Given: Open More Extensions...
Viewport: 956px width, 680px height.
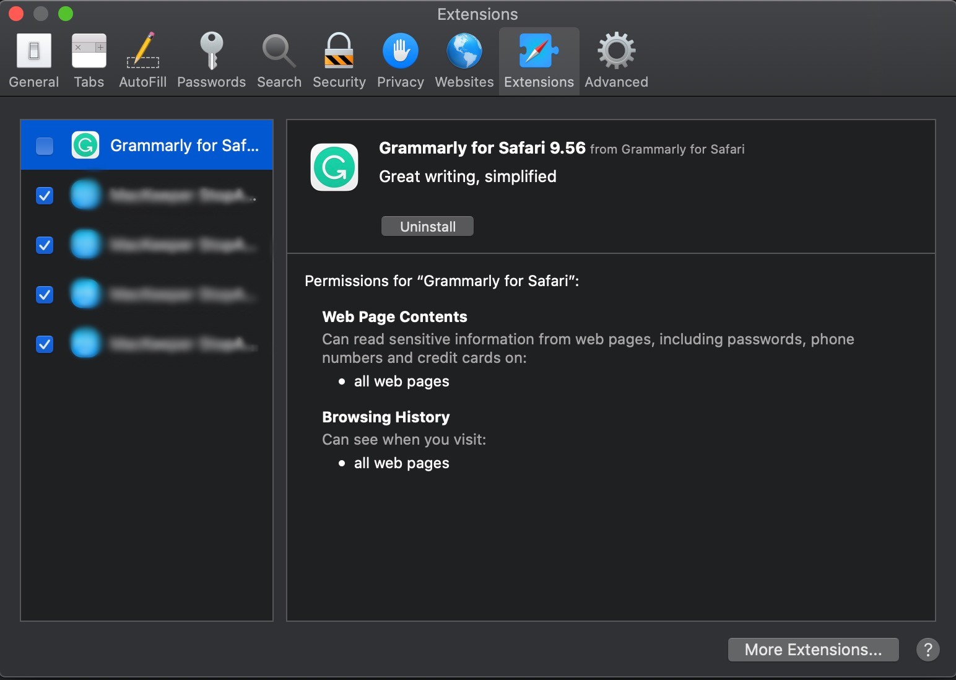Looking at the screenshot, I should coord(813,650).
